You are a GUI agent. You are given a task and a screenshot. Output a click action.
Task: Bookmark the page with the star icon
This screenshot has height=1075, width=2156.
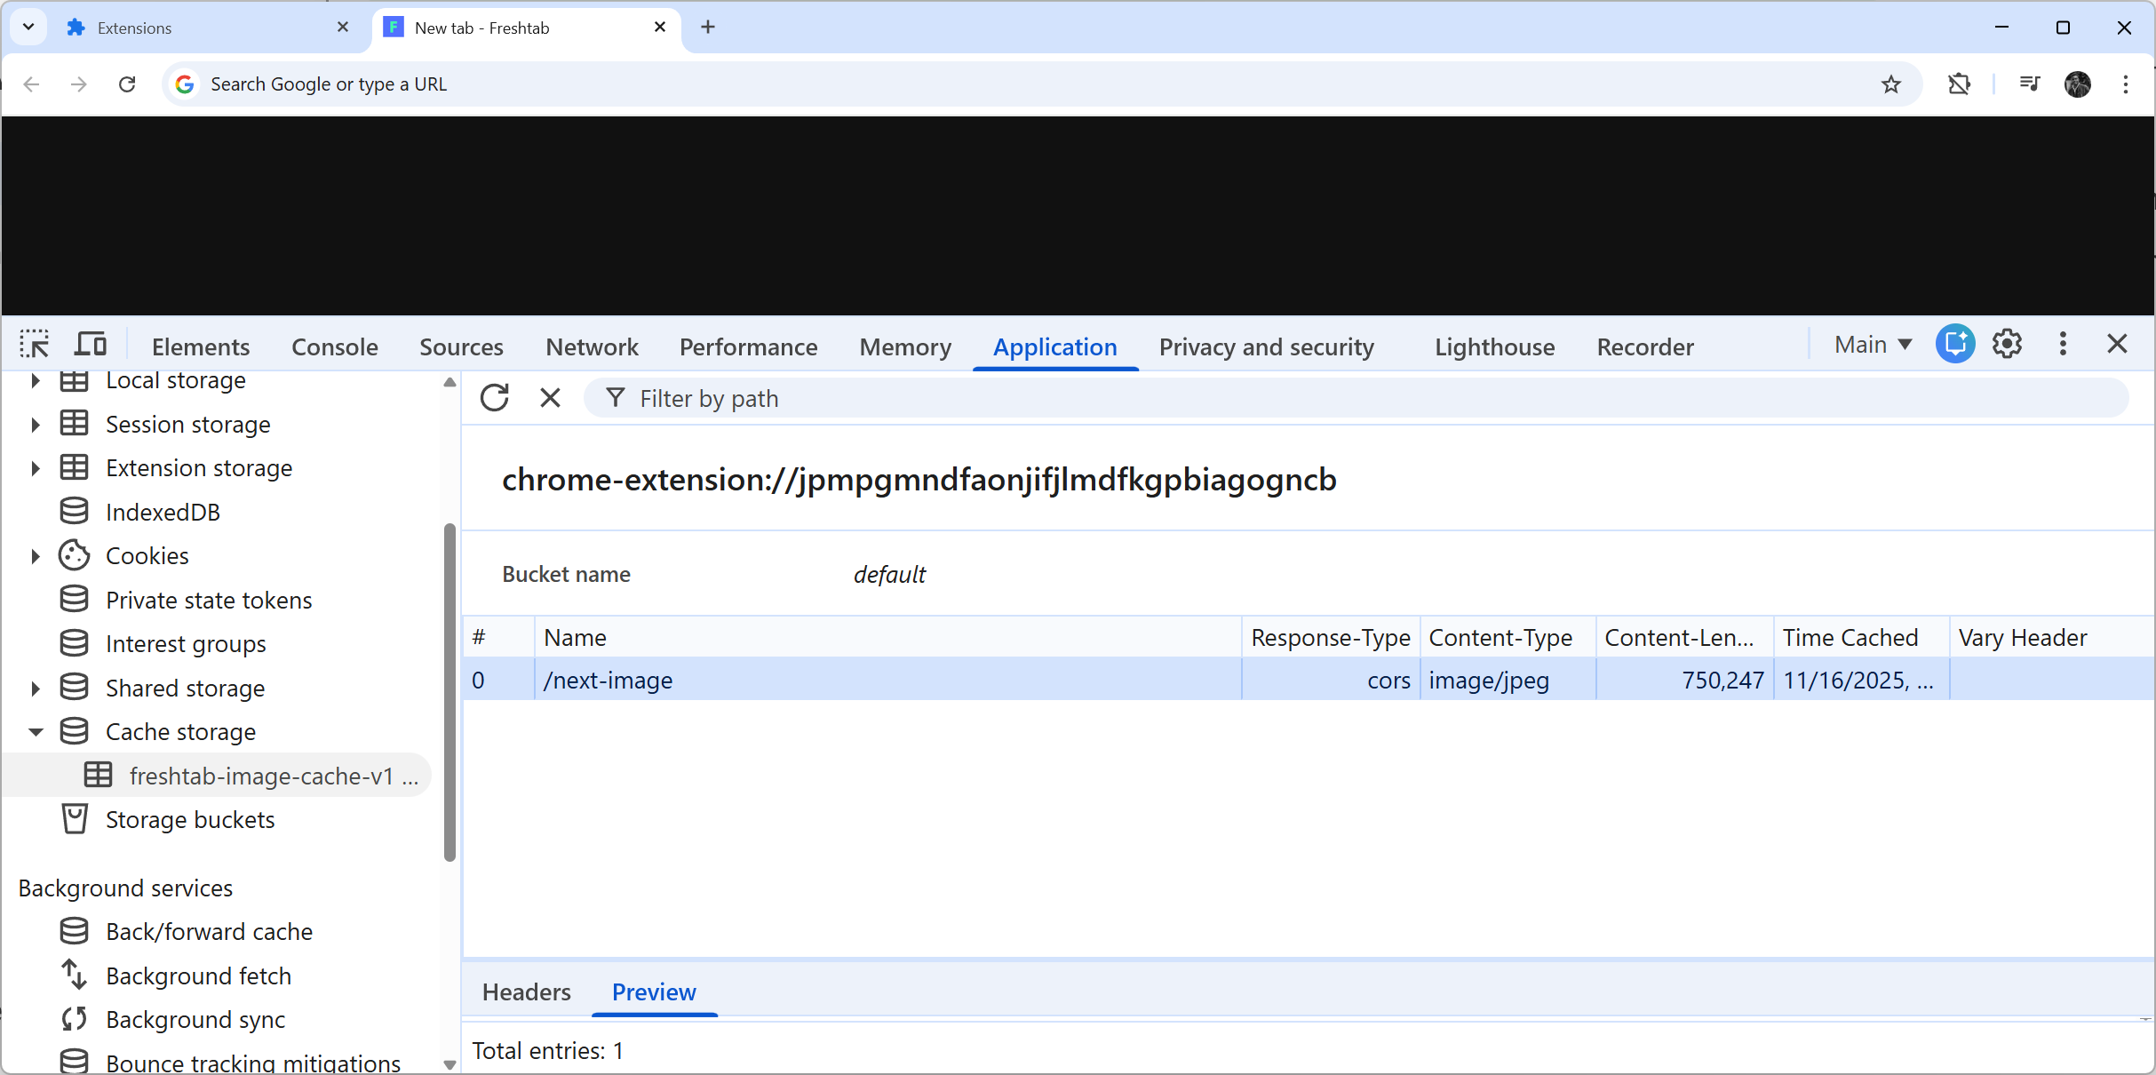tap(1891, 84)
